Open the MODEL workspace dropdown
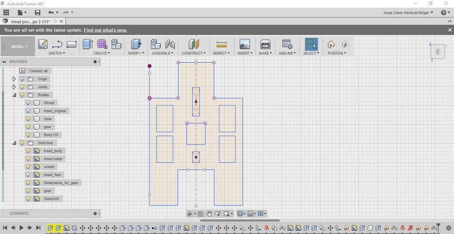Screen dimensions: 454x234 [19, 47]
